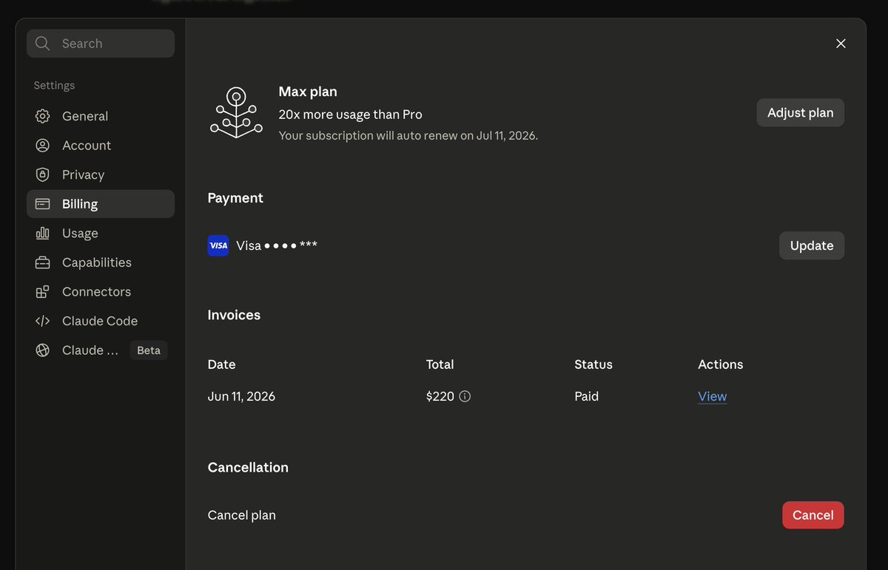Click the red Cancel button
This screenshot has height=570, width=888.
[813, 515]
